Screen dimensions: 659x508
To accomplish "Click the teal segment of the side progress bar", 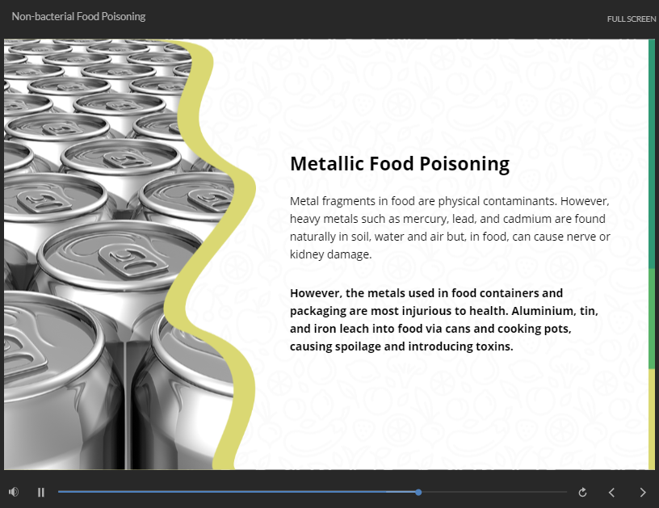I will pos(652,153).
